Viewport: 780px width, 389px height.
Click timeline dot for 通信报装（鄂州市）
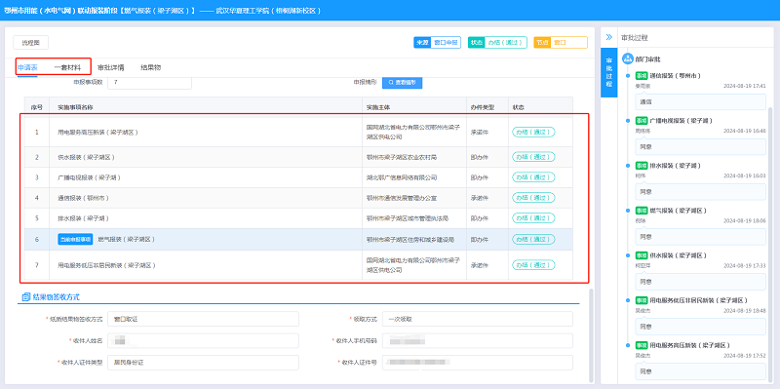click(x=628, y=76)
